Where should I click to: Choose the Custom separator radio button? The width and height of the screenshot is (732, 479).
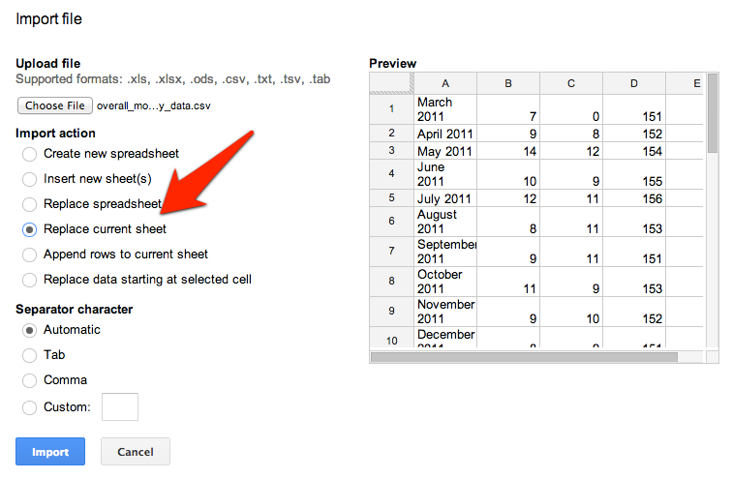[x=29, y=407]
